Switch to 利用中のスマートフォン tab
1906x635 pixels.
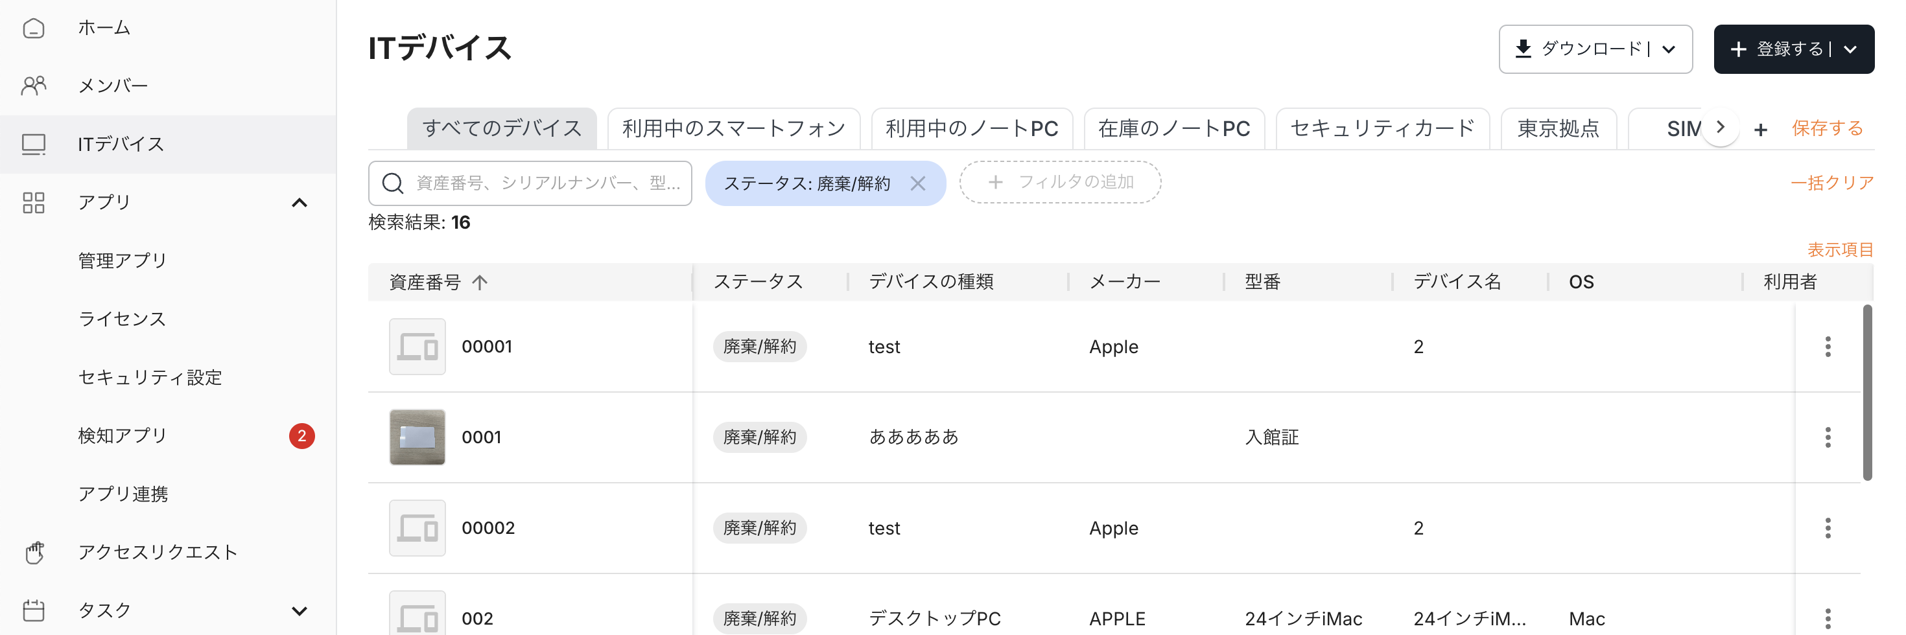tap(733, 129)
